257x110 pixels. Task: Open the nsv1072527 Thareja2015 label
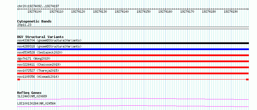pos(38,71)
